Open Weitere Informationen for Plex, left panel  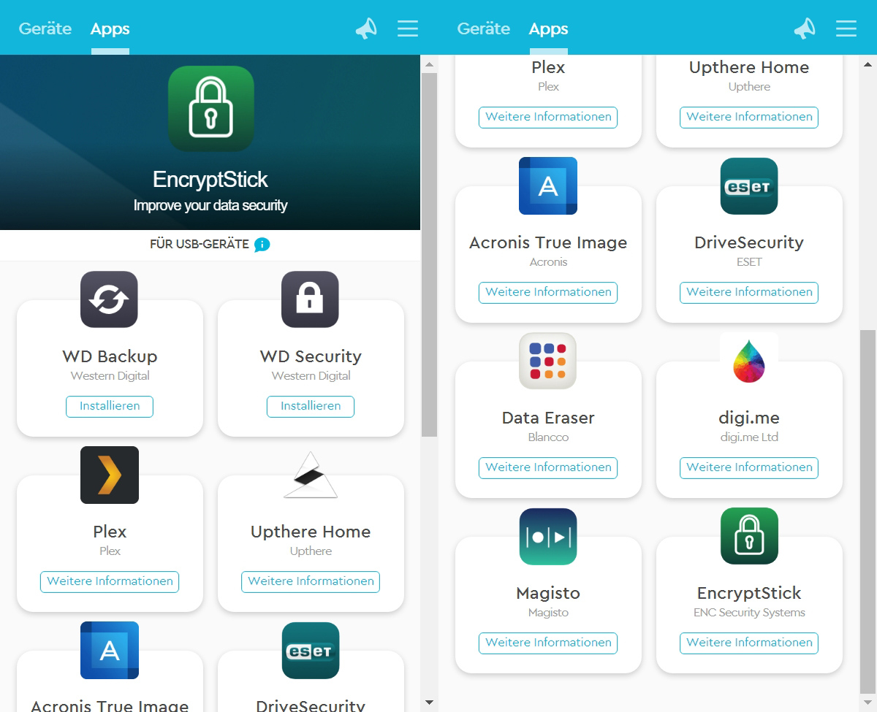pyautogui.click(x=110, y=581)
